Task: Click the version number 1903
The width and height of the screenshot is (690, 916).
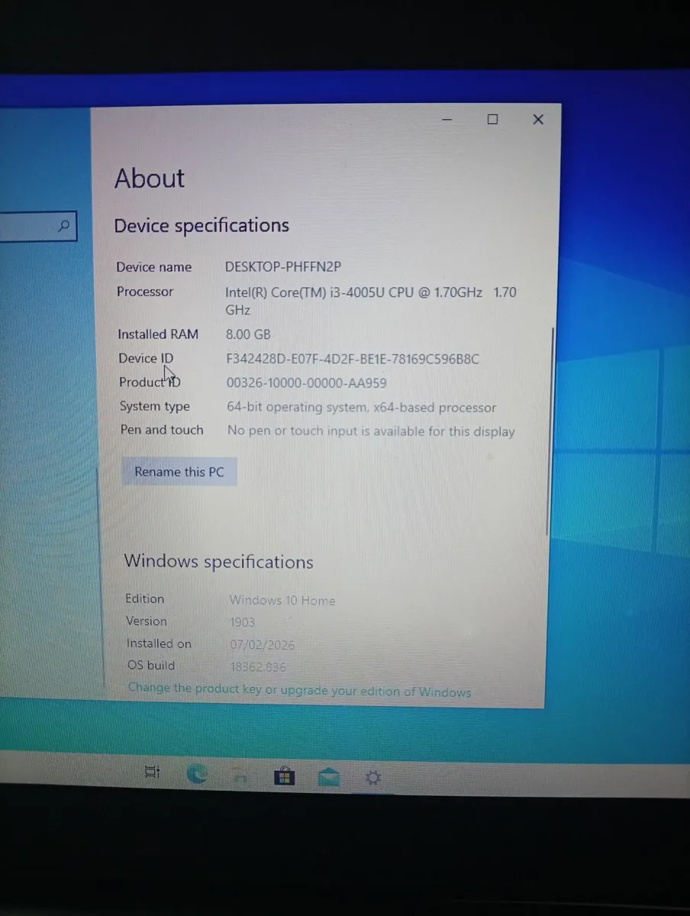Action: click(x=242, y=621)
